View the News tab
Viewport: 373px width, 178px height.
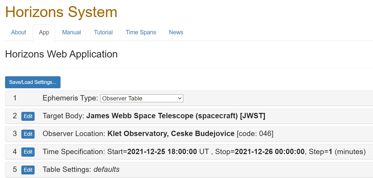pos(176,33)
